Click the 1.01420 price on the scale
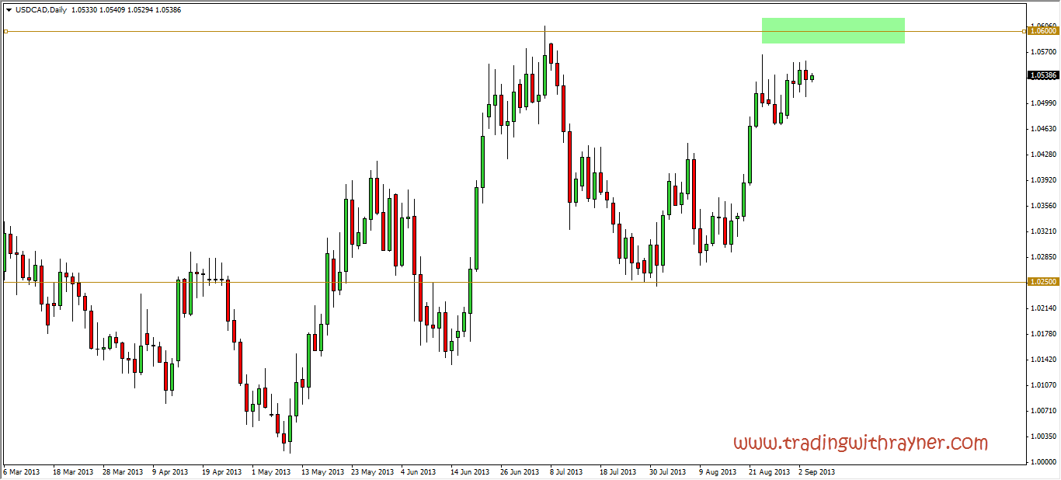This screenshot has width=1061, height=480. point(1042,359)
